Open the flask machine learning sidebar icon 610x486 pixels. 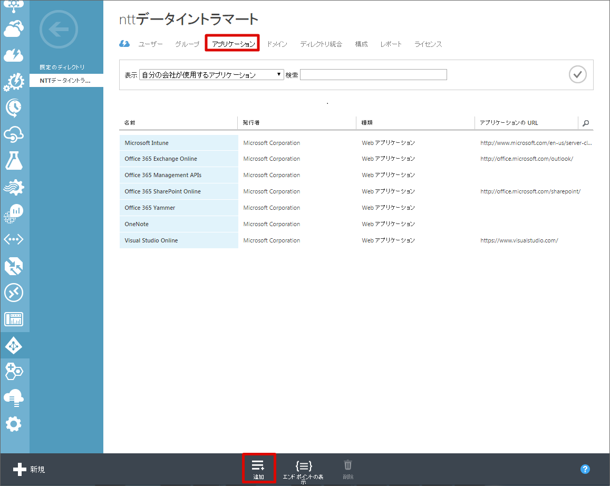click(x=14, y=161)
